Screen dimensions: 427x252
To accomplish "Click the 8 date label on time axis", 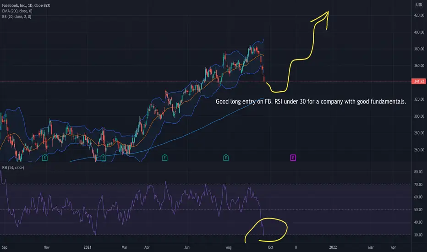I will click(x=296, y=247).
